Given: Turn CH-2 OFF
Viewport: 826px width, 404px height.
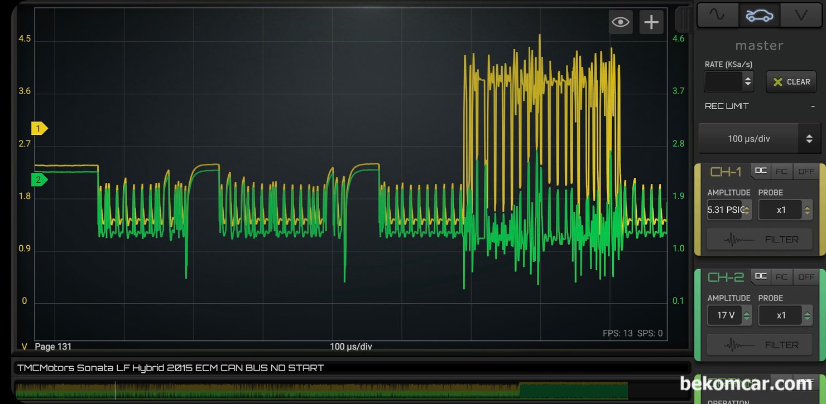Looking at the screenshot, I should point(806,276).
